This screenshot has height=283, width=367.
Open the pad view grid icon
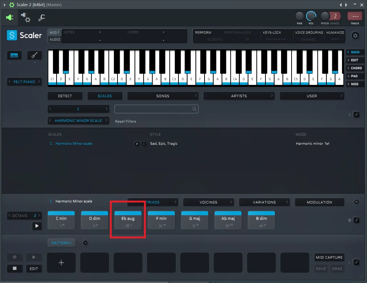tap(15, 268)
